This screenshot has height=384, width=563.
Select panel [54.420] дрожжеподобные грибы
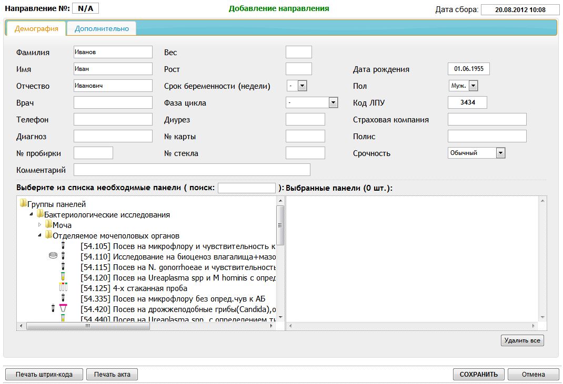178,309
